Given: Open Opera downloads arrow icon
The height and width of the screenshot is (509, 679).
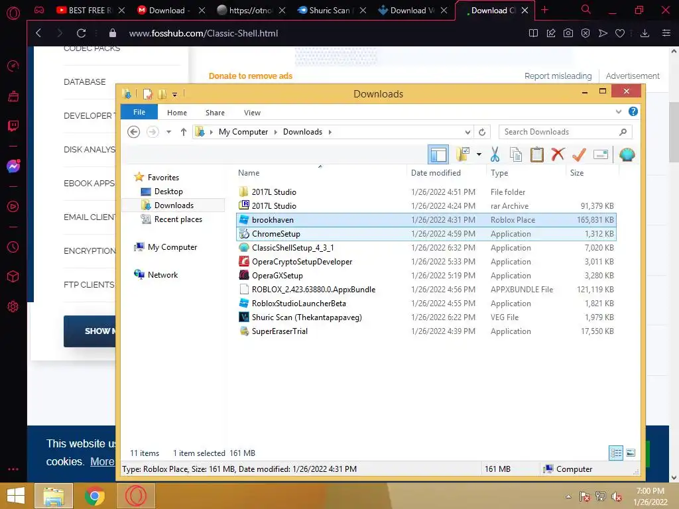Looking at the screenshot, I should click(645, 33).
